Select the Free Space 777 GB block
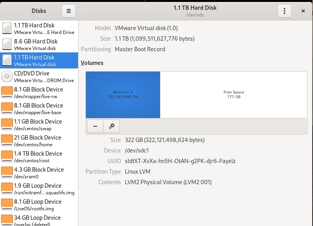Screen dimensions: 313x226 233,95
